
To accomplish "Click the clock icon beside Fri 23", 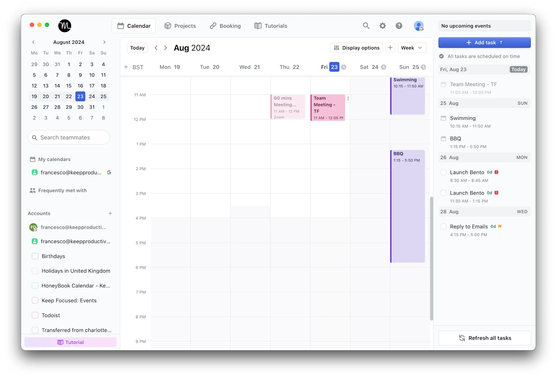I will point(344,67).
